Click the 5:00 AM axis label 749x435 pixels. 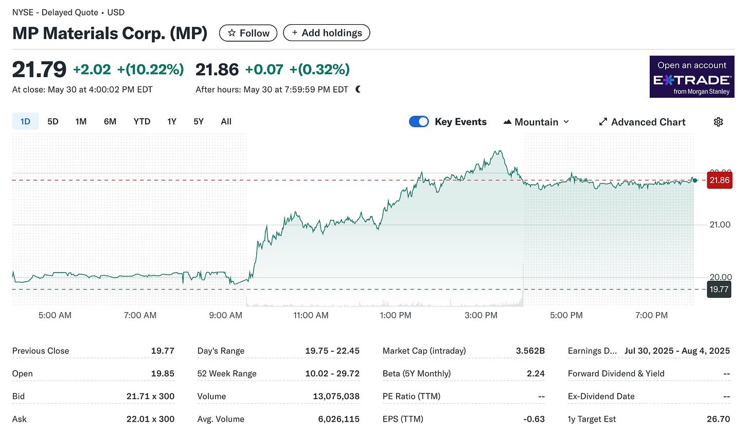point(55,315)
